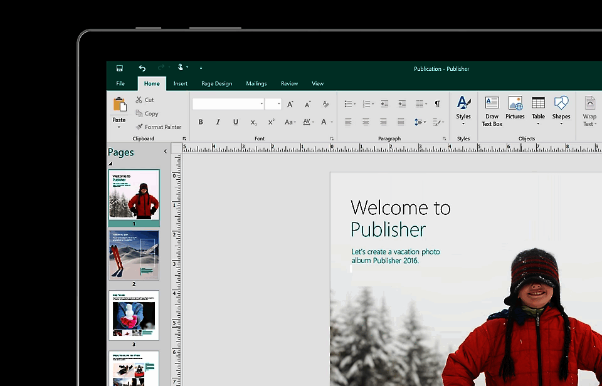
Task: Toggle italic formatting
Action: [218, 122]
